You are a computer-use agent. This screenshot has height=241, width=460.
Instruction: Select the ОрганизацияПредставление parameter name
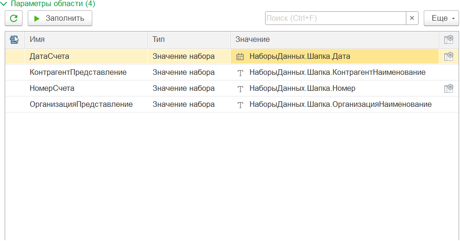coord(81,104)
